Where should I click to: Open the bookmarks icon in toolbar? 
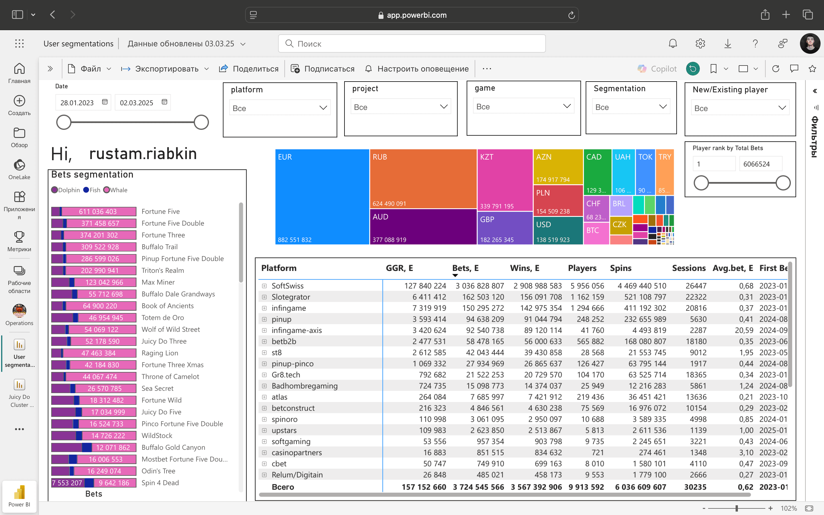pos(713,69)
